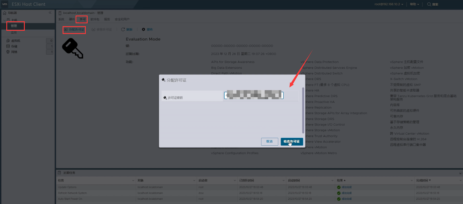Click the 移除许可证 toolbar button

click(102, 29)
